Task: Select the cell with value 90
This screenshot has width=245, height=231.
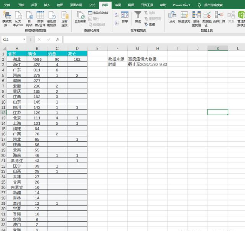Action: pos(57,59)
